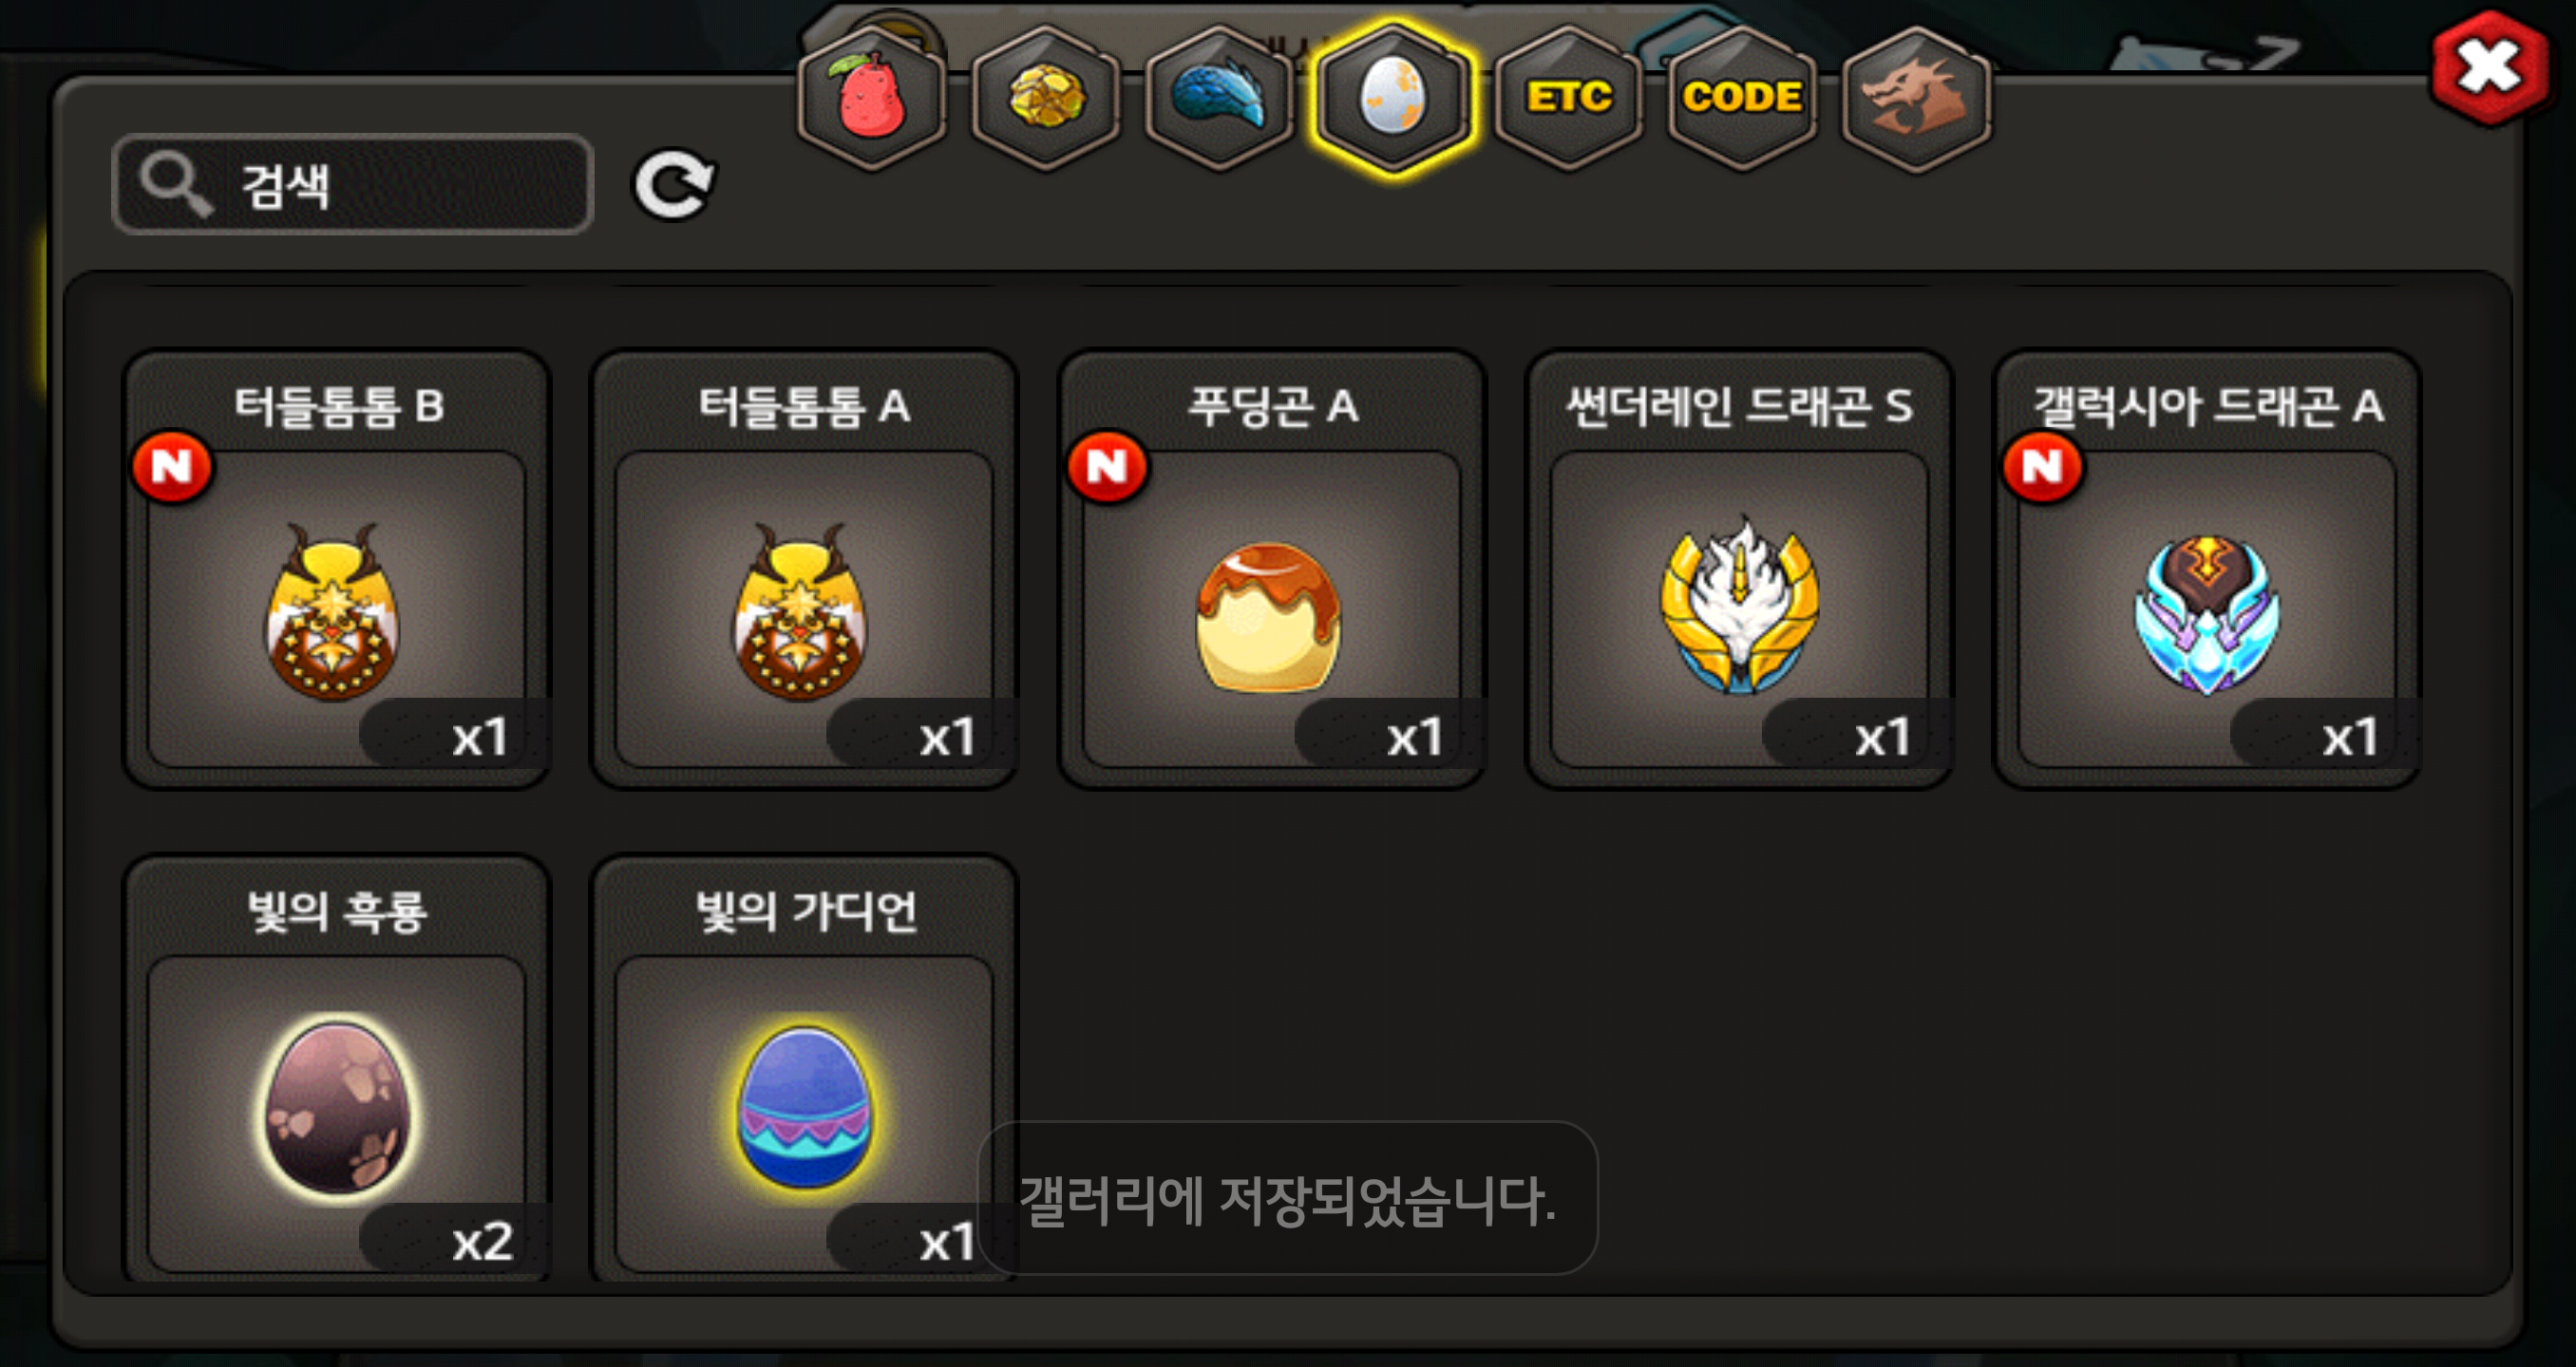Click the N badge on 터들톰톰 B

click(173, 467)
